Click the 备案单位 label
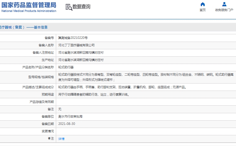The height and width of the screenshot is (146, 236). (48, 116)
